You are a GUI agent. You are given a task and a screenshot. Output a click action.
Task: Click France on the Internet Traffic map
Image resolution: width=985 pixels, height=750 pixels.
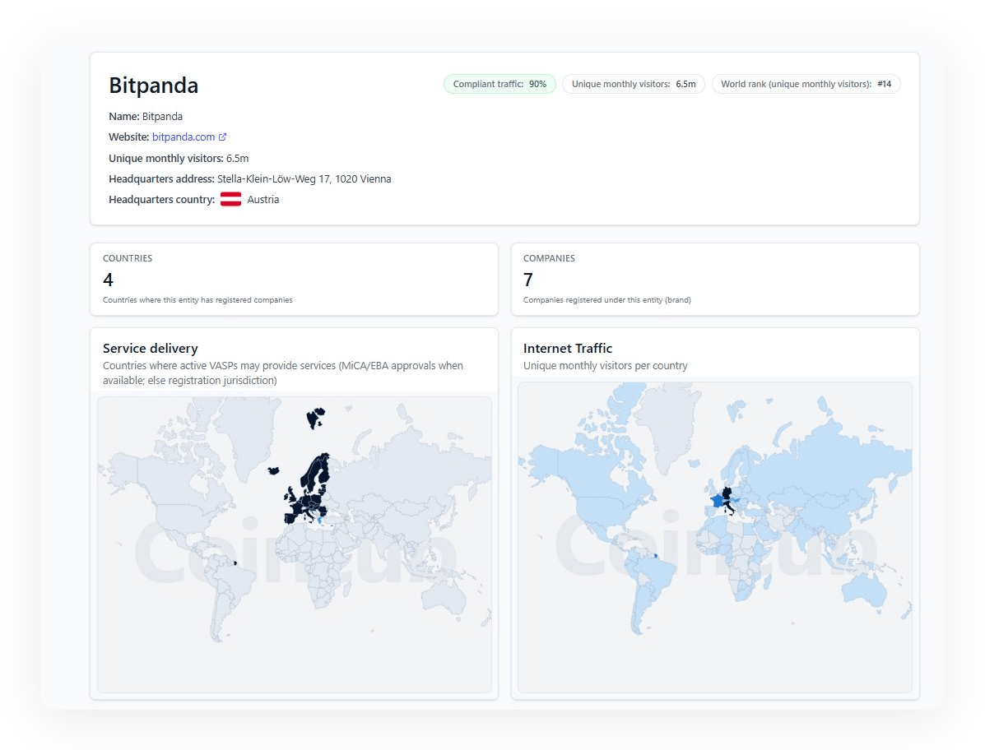718,501
